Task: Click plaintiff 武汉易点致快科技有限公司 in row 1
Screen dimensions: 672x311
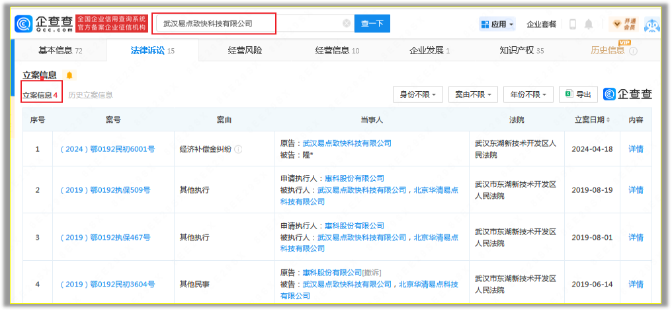Action: point(347,143)
